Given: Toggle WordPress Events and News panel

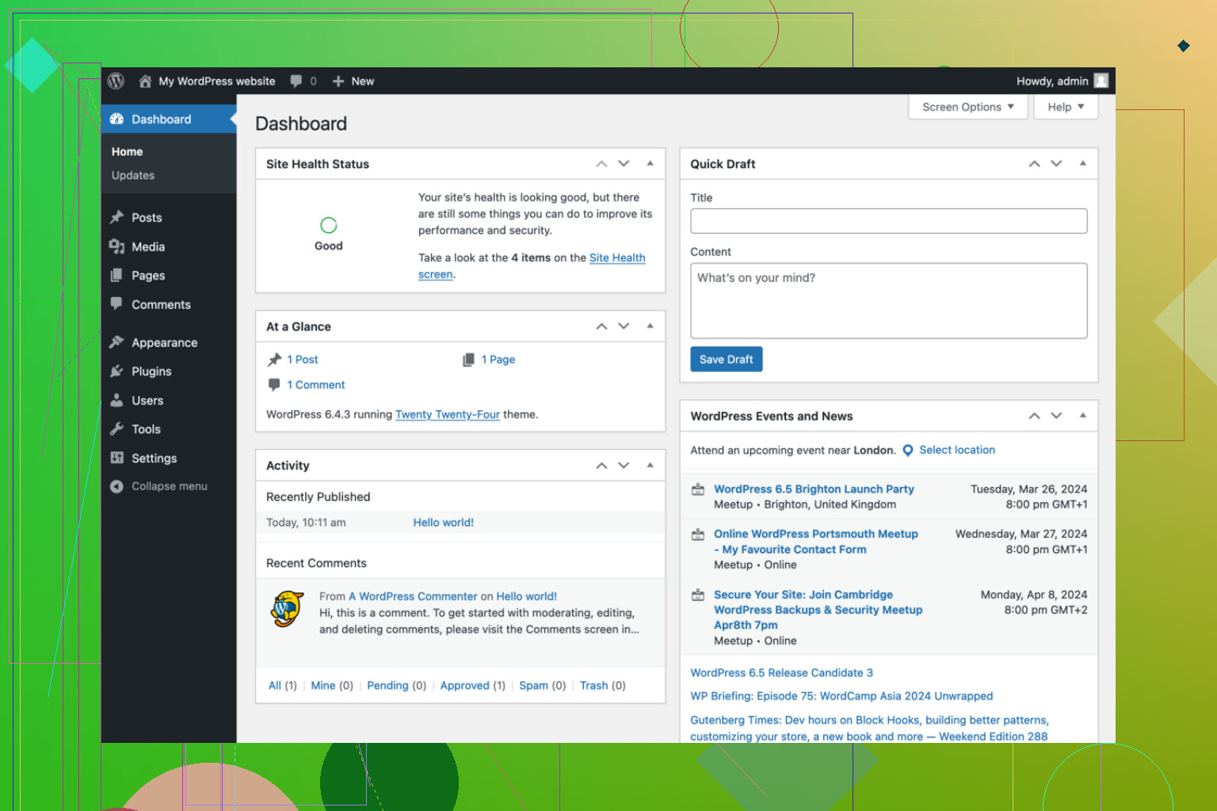Looking at the screenshot, I should (x=1082, y=416).
